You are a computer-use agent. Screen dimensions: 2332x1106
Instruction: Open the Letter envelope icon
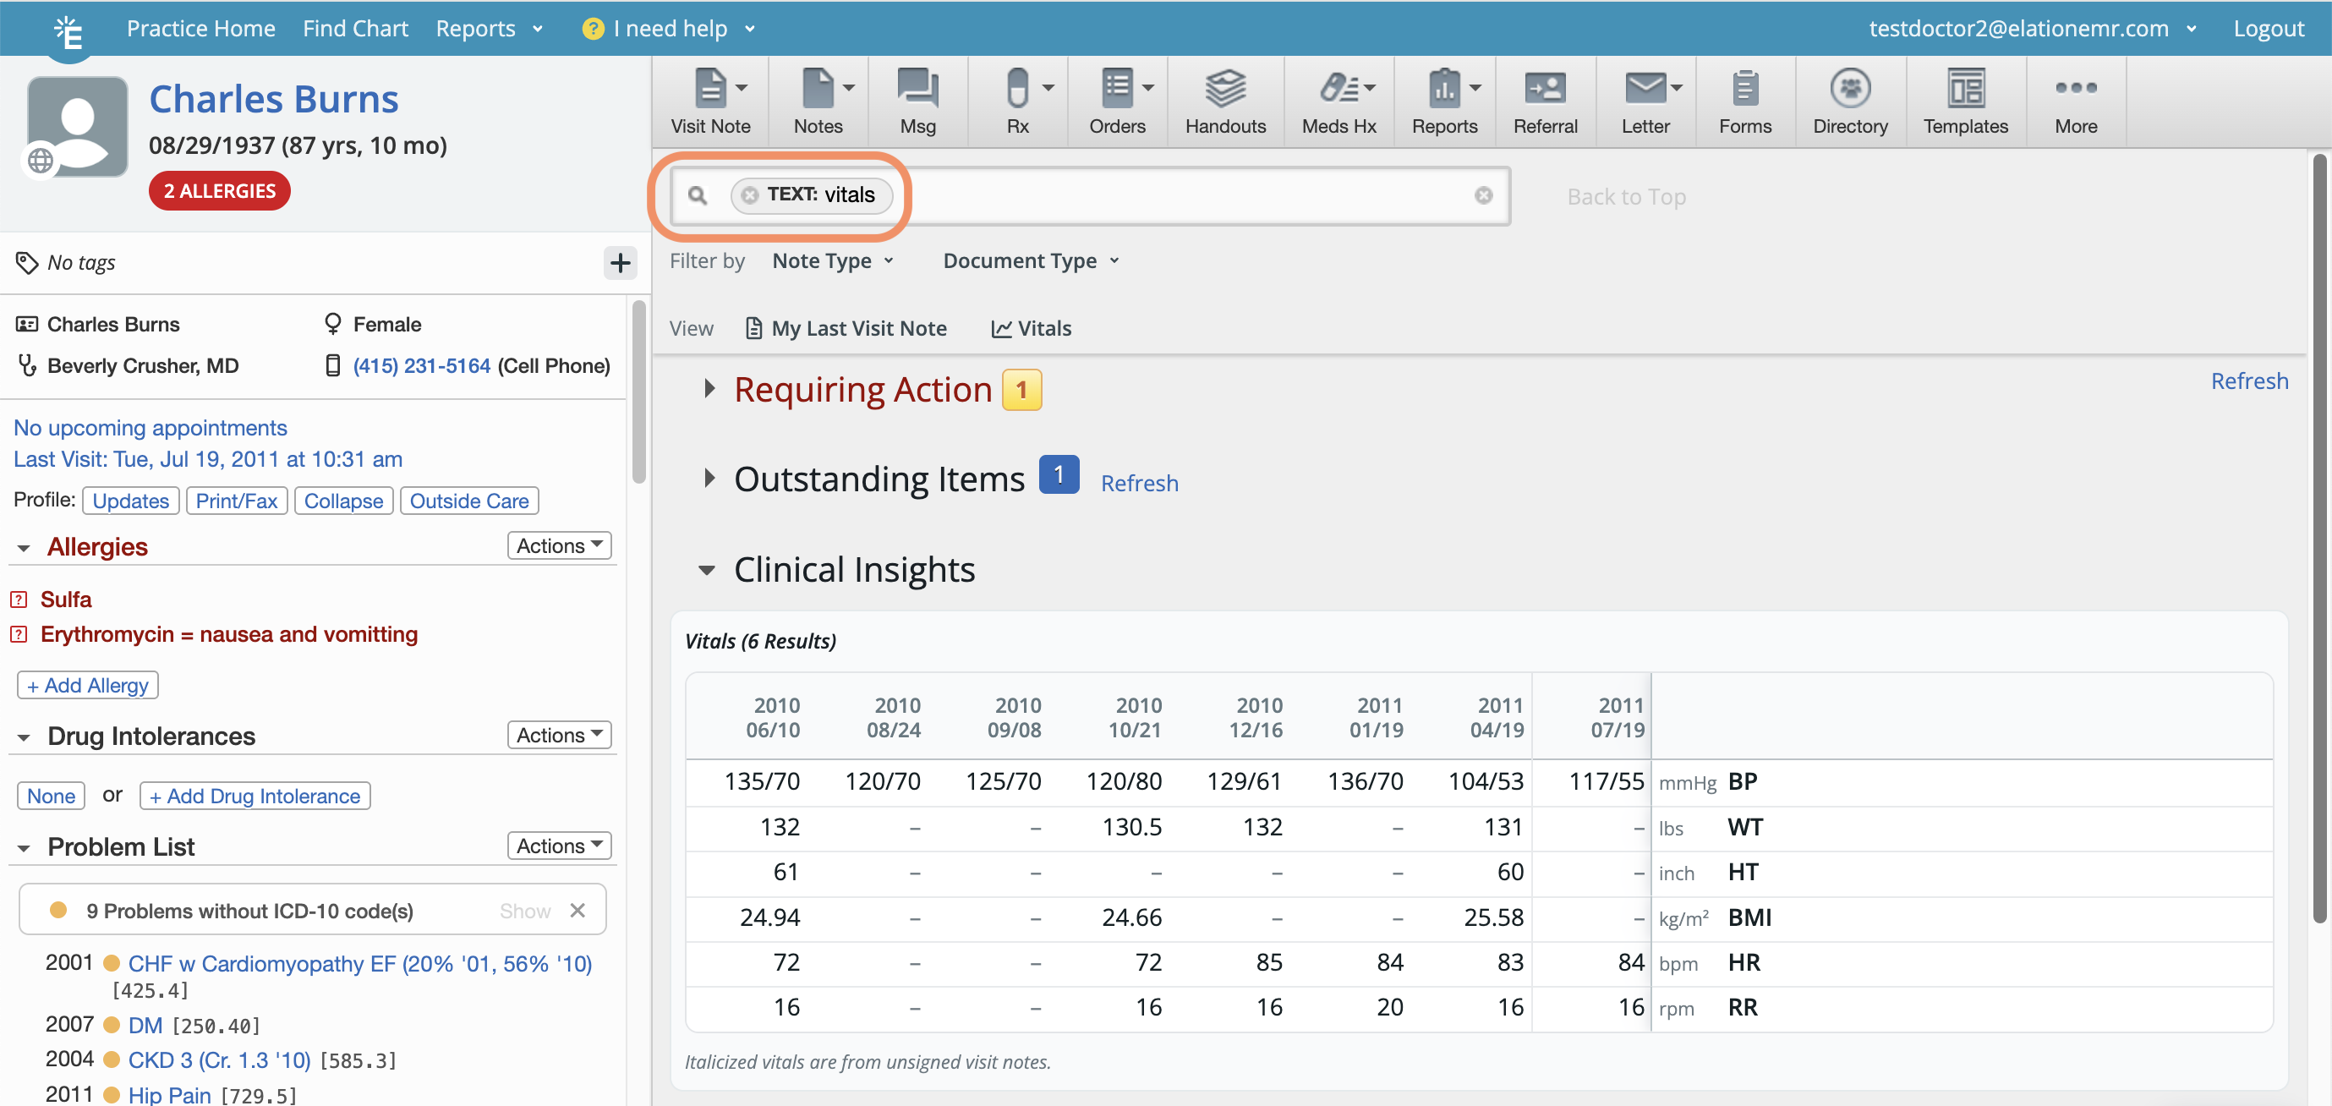coord(1645,101)
